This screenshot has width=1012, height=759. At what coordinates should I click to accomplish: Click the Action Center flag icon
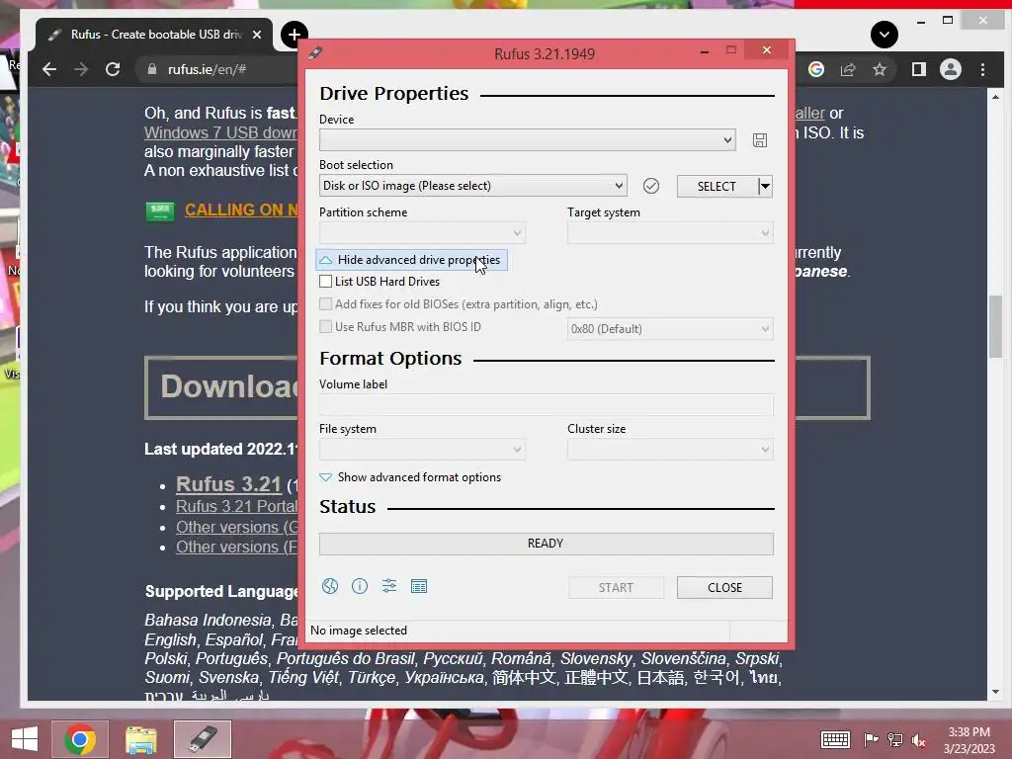(871, 739)
